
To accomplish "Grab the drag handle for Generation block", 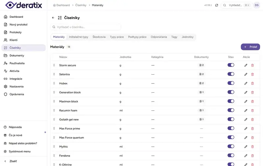I will 54,92.
